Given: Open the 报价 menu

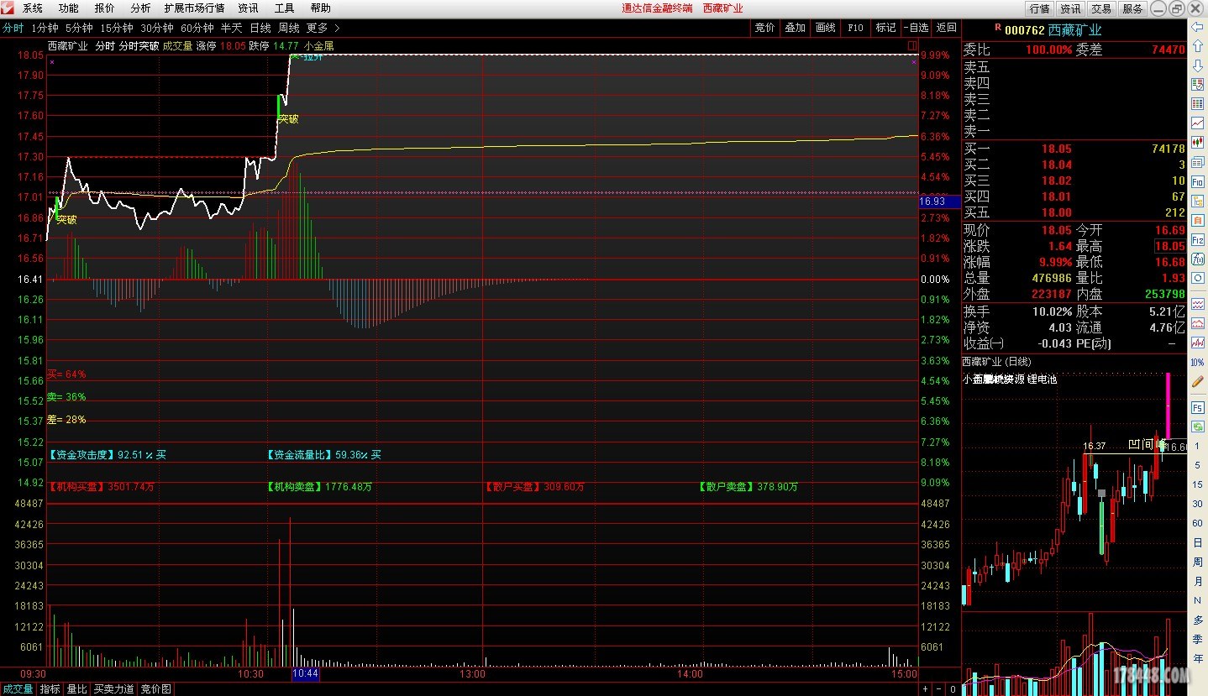Looking at the screenshot, I should click(105, 8).
